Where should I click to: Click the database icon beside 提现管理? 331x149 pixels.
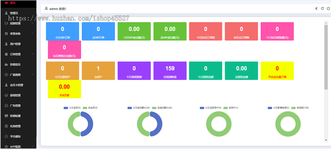[x=6, y=95]
